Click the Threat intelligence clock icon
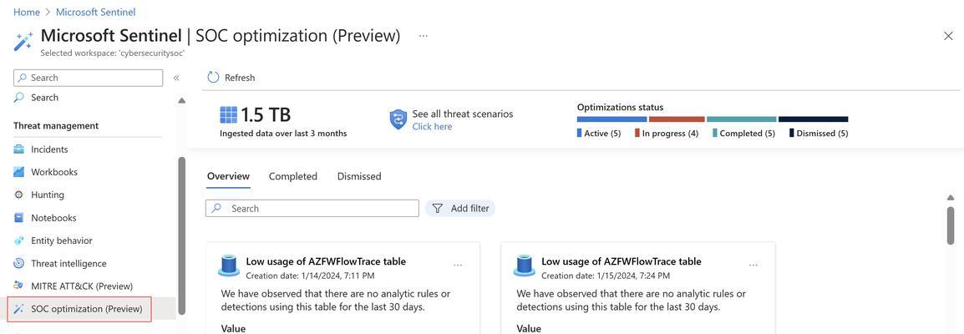This screenshot has height=334, width=964. (19, 263)
